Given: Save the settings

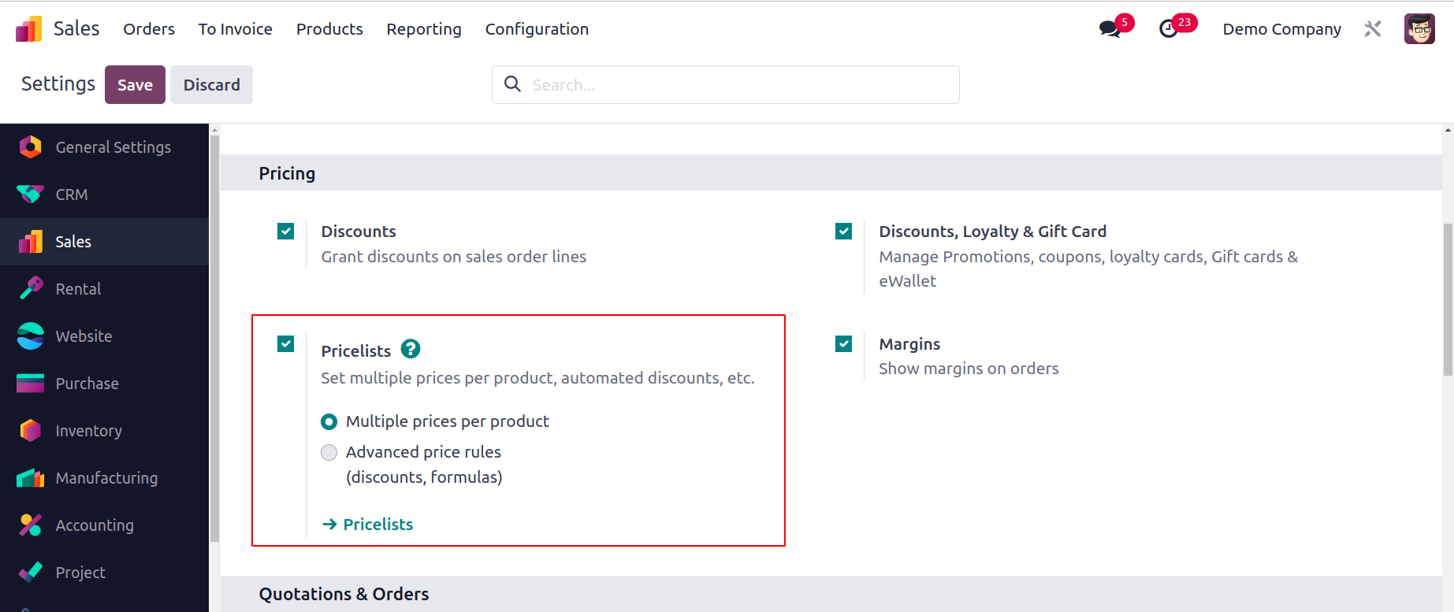Looking at the screenshot, I should pos(135,85).
